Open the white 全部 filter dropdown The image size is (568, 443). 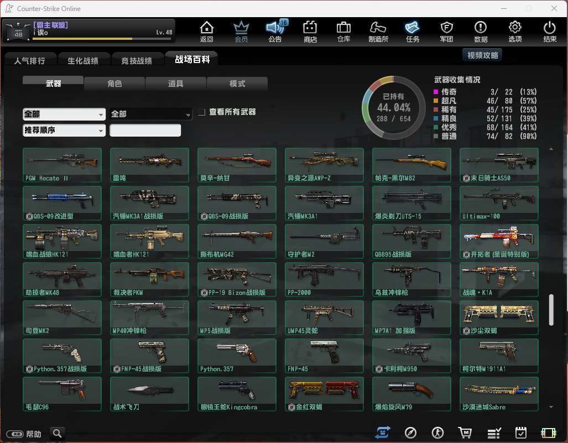(64, 114)
